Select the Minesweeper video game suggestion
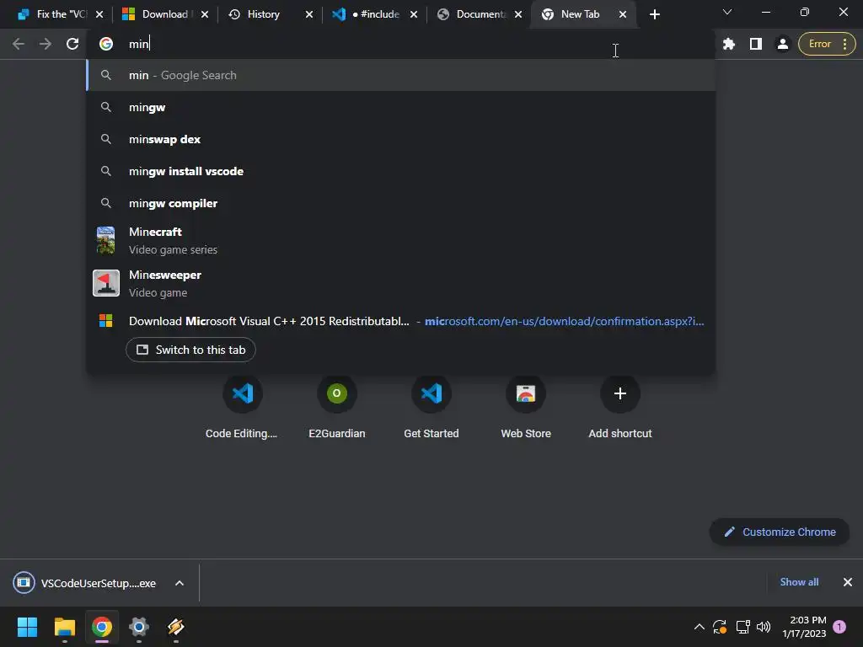This screenshot has width=863, height=647. (x=400, y=283)
